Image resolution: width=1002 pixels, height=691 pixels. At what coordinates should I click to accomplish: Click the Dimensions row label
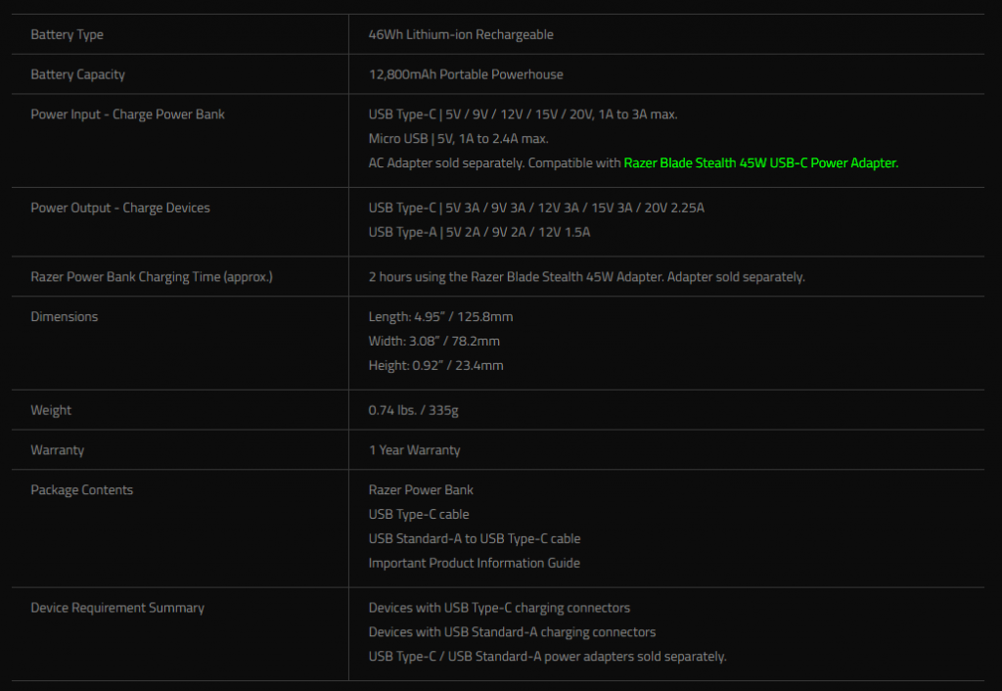(65, 316)
